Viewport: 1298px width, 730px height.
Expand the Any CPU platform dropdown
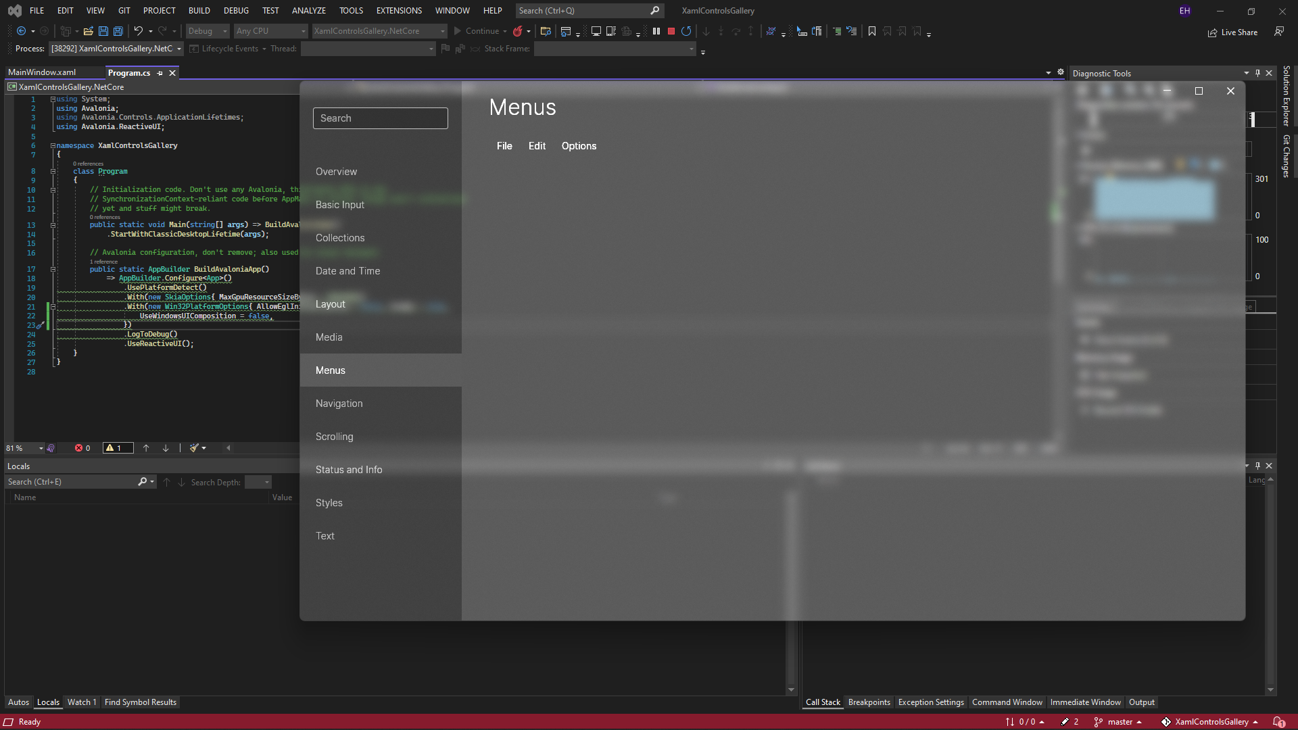pyautogui.click(x=270, y=31)
